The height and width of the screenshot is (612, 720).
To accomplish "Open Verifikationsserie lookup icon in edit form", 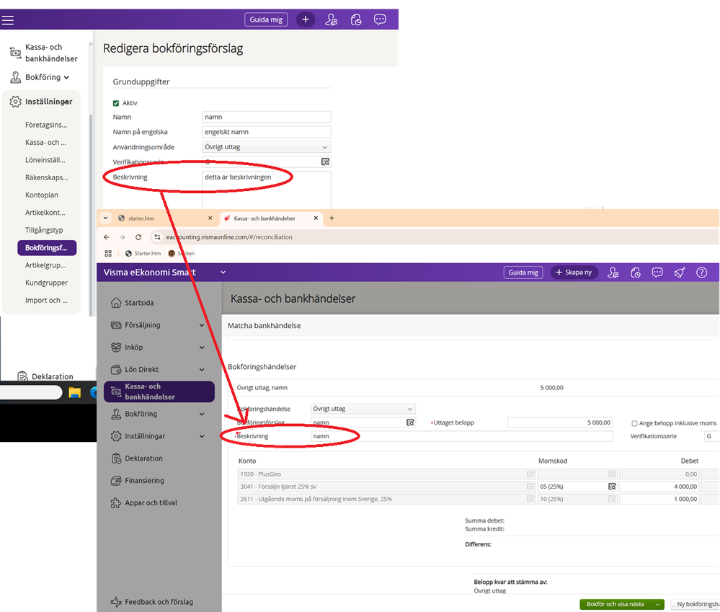I will pos(325,162).
